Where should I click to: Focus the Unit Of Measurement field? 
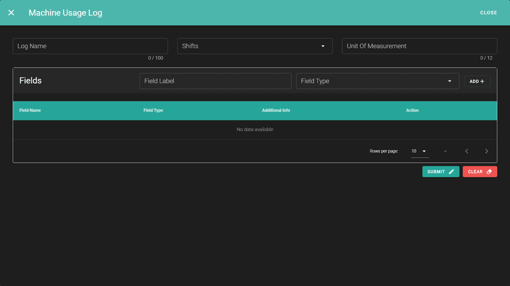[419, 46]
